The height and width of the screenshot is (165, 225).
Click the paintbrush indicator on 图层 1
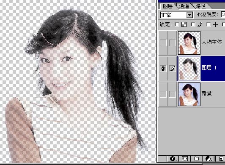(172, 69)
